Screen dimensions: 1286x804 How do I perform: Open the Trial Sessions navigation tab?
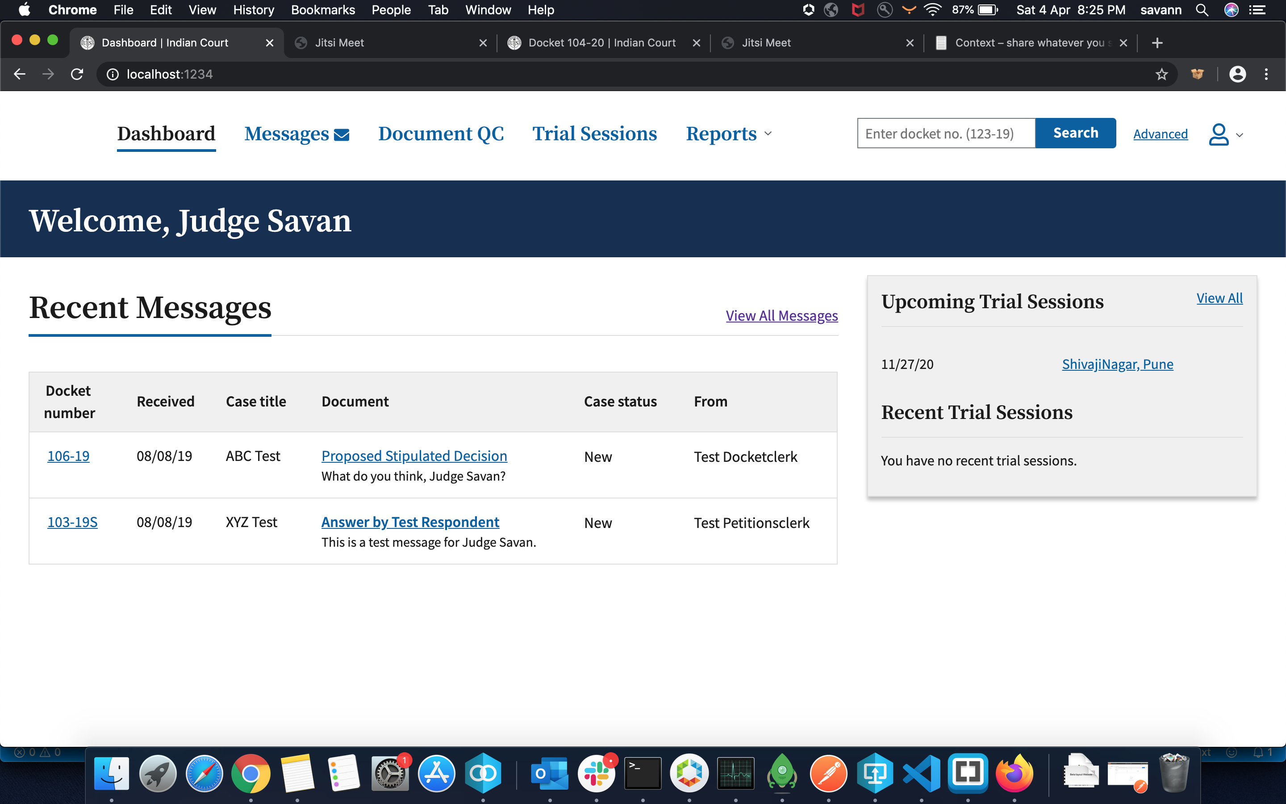(595, 134)
